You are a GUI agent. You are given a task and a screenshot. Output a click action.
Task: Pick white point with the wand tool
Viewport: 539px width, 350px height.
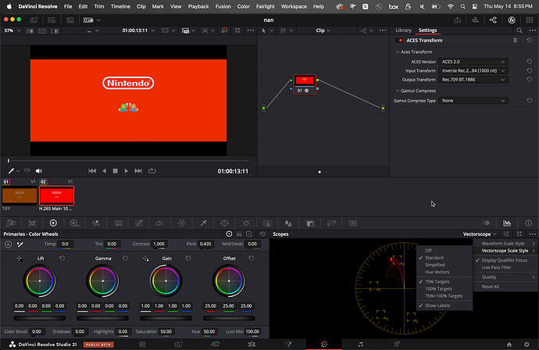click(20, 244)
